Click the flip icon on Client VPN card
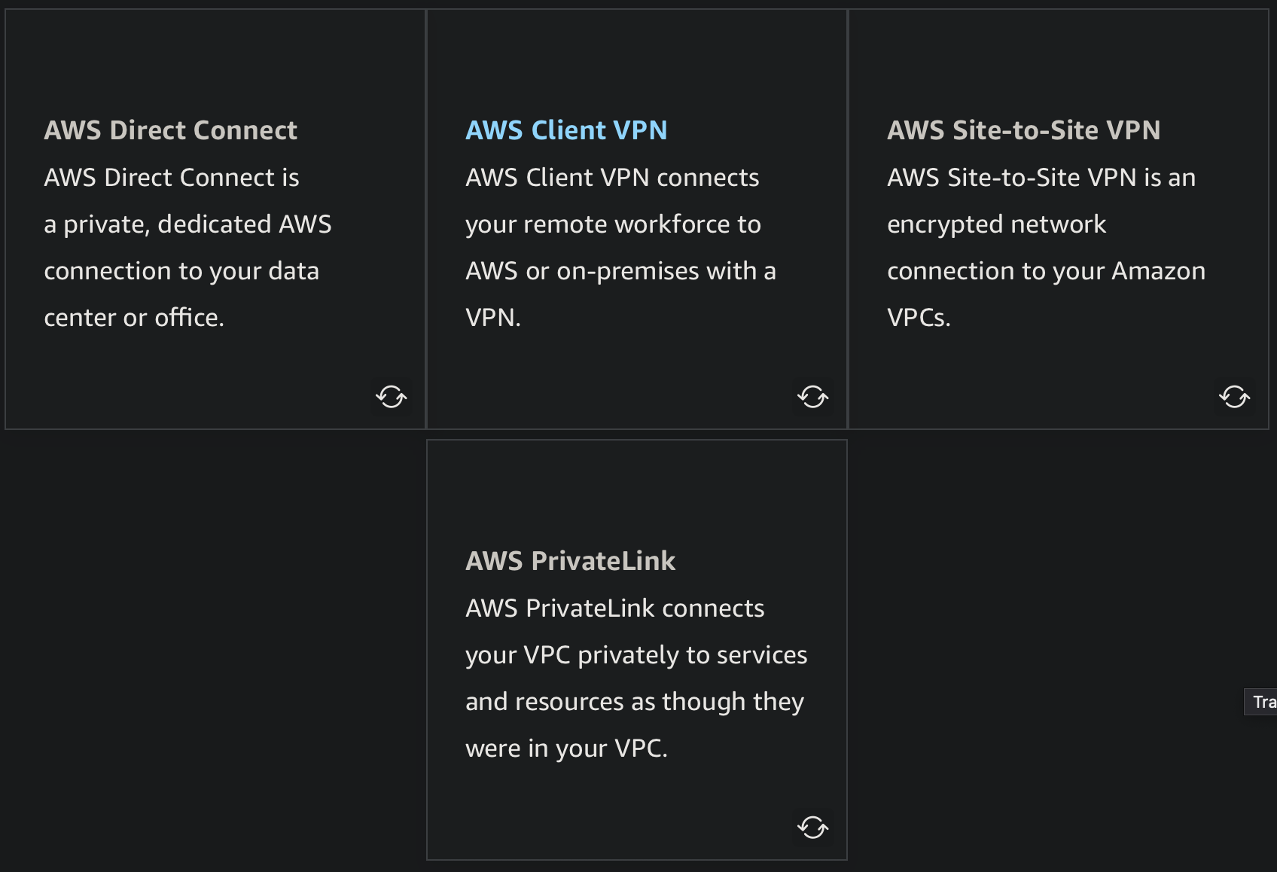The image size is (1277, 872). pos(813,396)
